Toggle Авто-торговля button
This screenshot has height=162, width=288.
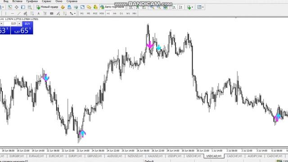click(112, 7)
